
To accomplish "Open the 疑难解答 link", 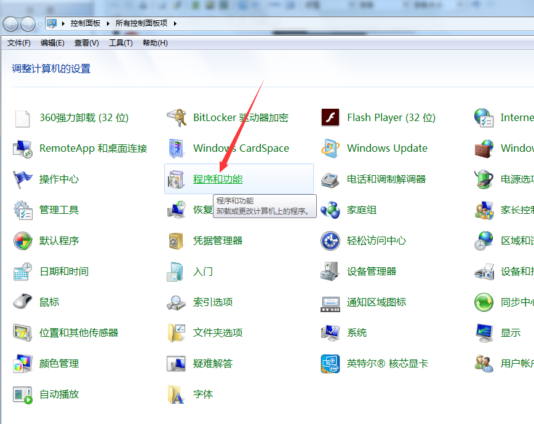I will [213, 363].
